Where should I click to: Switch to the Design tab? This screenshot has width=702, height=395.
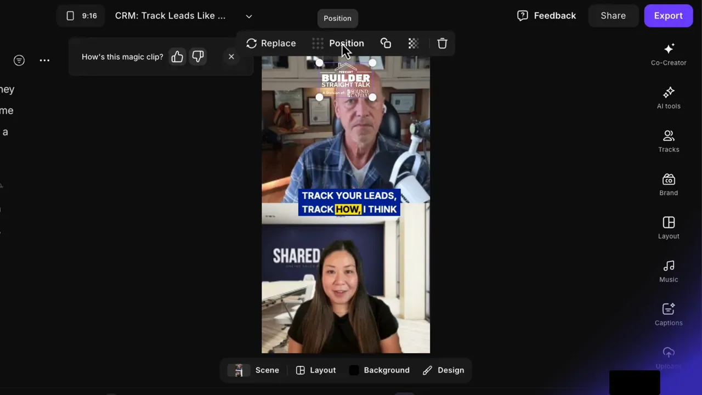point(443,370)
